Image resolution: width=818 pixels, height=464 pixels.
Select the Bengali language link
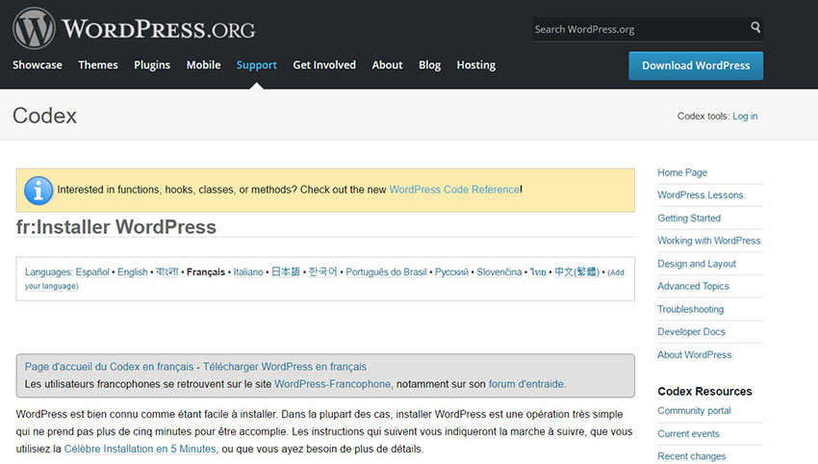166,271
